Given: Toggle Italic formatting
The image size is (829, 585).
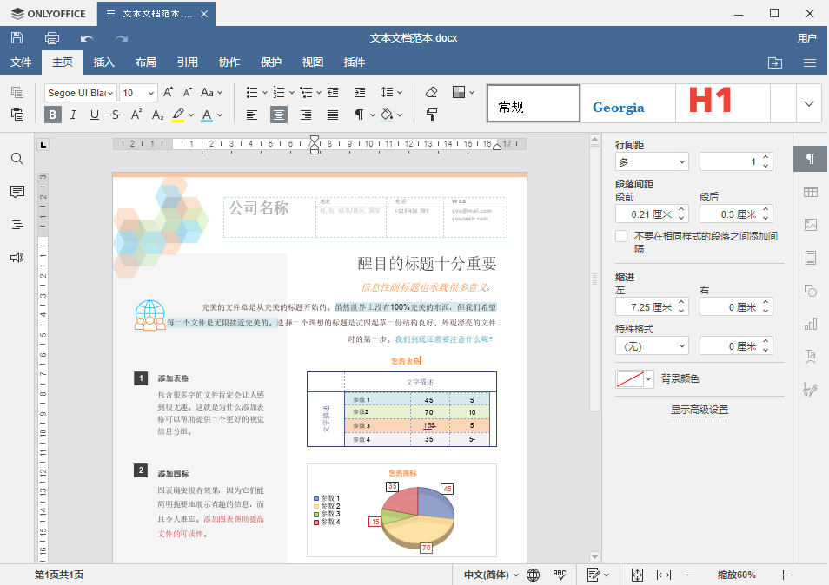Looking at the screenshot, I should tap(74, 115).
